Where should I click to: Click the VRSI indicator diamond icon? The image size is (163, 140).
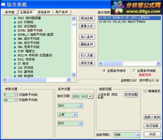pyautogui.click(x=15, y=18)
